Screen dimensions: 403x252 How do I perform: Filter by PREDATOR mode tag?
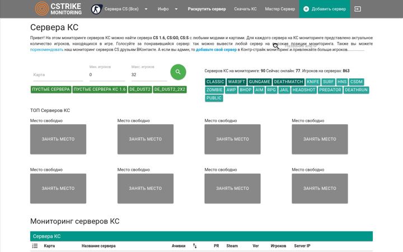coord(330,90)
